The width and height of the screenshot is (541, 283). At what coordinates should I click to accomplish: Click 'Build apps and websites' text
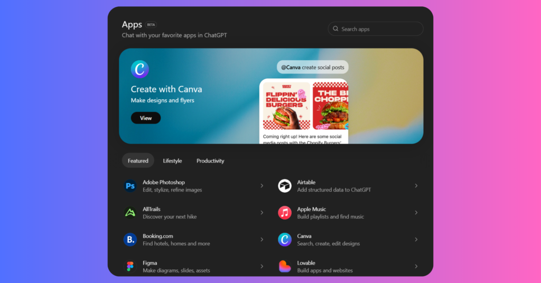tap(325, 270)
